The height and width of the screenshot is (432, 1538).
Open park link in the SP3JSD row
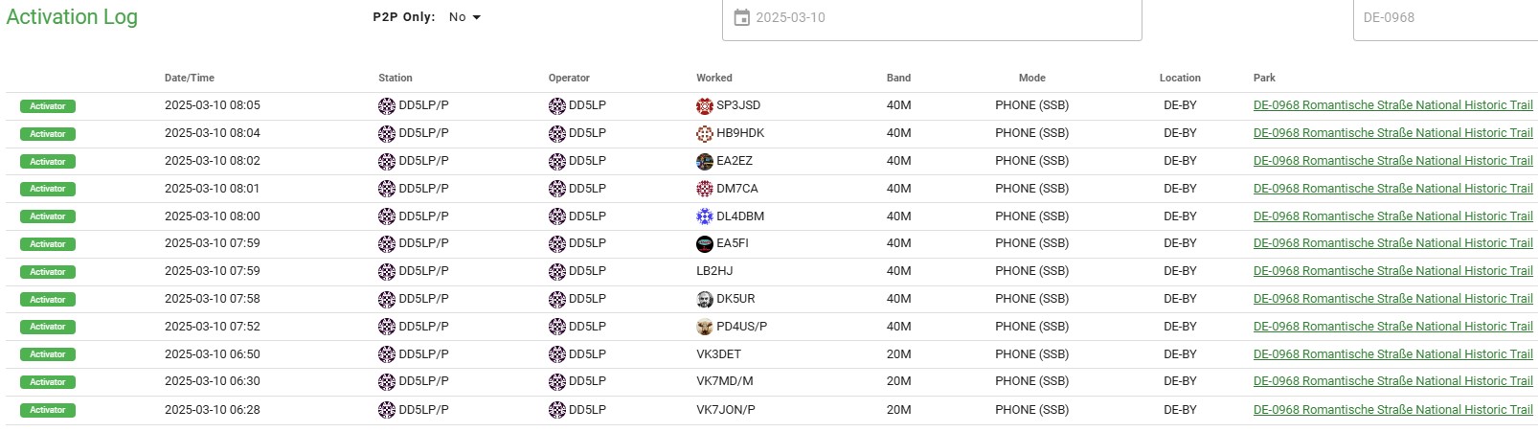[x=1392, y=105]
